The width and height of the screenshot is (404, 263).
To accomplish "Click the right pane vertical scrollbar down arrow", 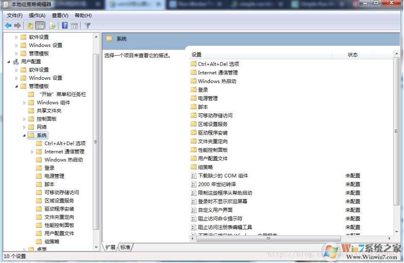I will tap(396, 231).
